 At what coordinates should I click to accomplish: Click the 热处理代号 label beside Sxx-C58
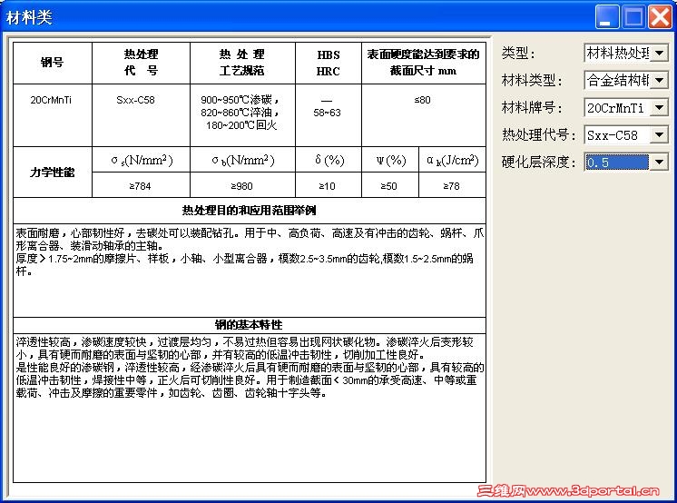539,134
